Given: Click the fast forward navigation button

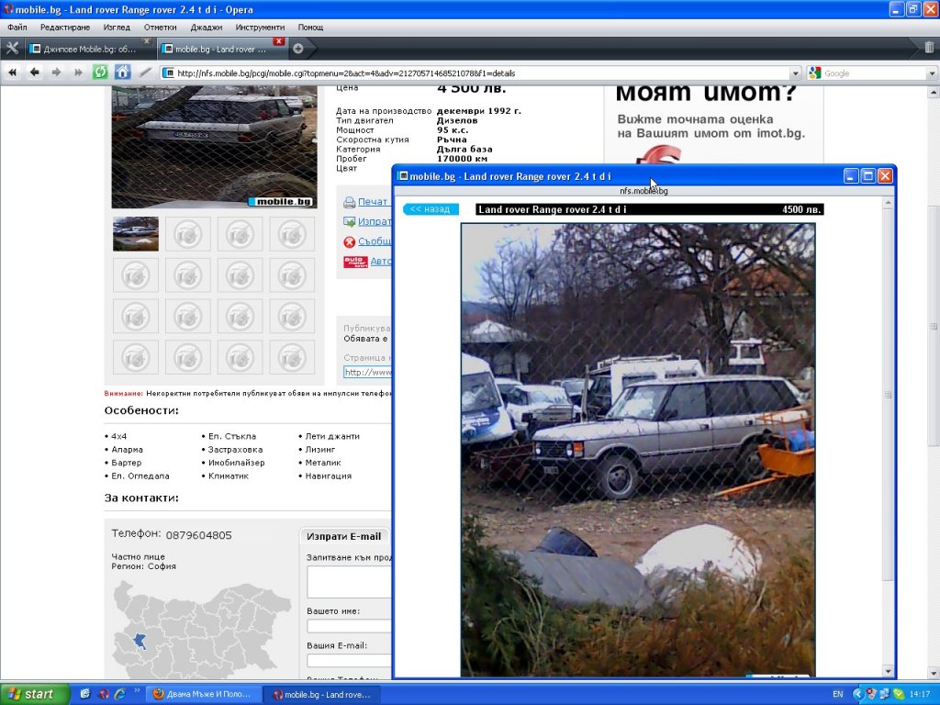Looking at the screenshot, I should coord(78,73).
